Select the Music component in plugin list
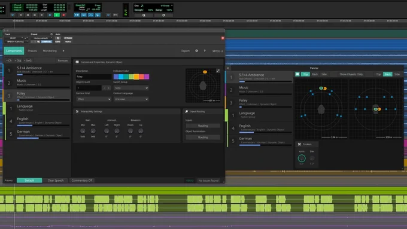 coord(37,83)
